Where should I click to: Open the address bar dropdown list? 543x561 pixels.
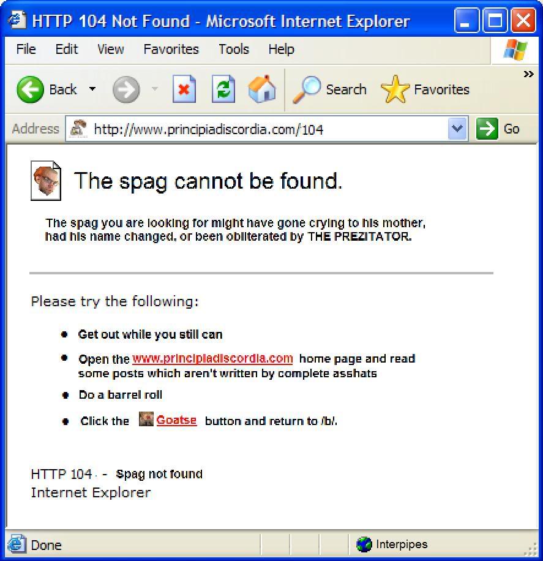(457, 129)
